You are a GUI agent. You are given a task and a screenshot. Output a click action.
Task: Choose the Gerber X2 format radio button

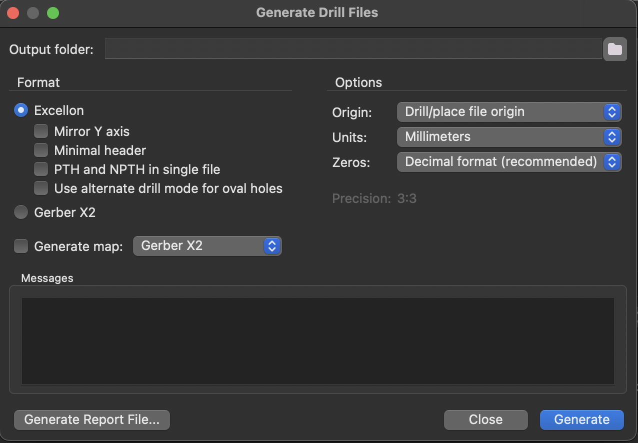(x=21, y=212)
